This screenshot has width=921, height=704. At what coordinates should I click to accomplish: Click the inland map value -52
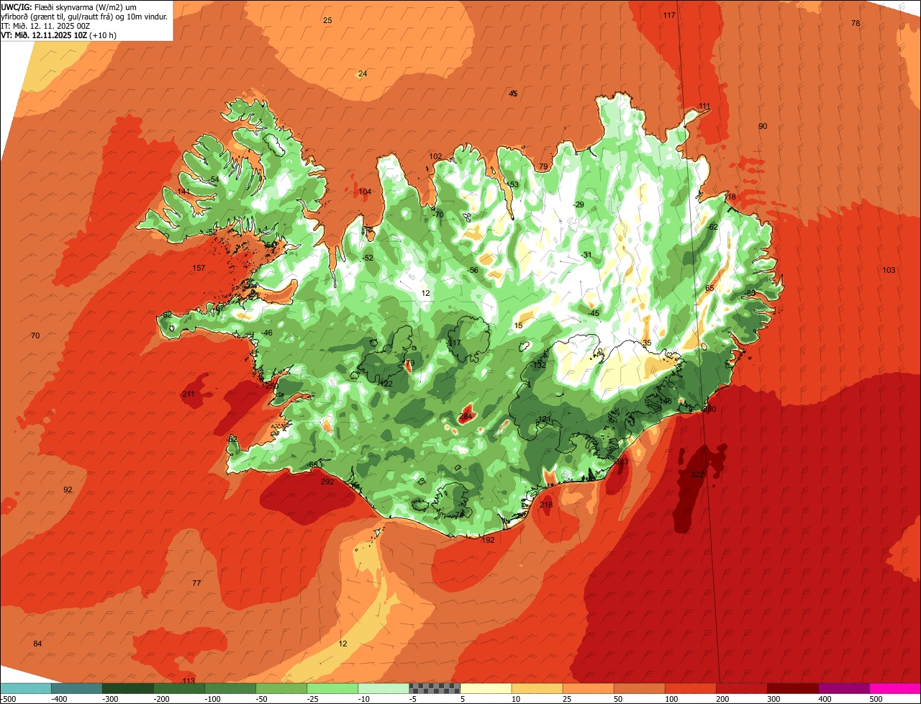click(x=368, y=258)
